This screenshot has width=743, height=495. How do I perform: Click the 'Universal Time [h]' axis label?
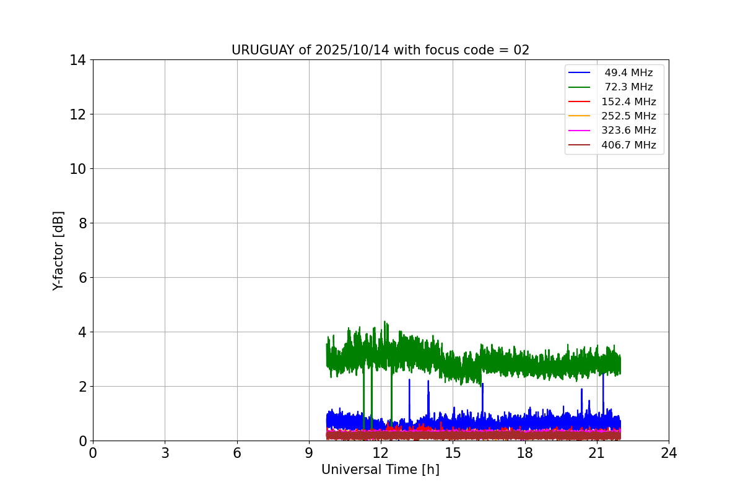[380, 470]
